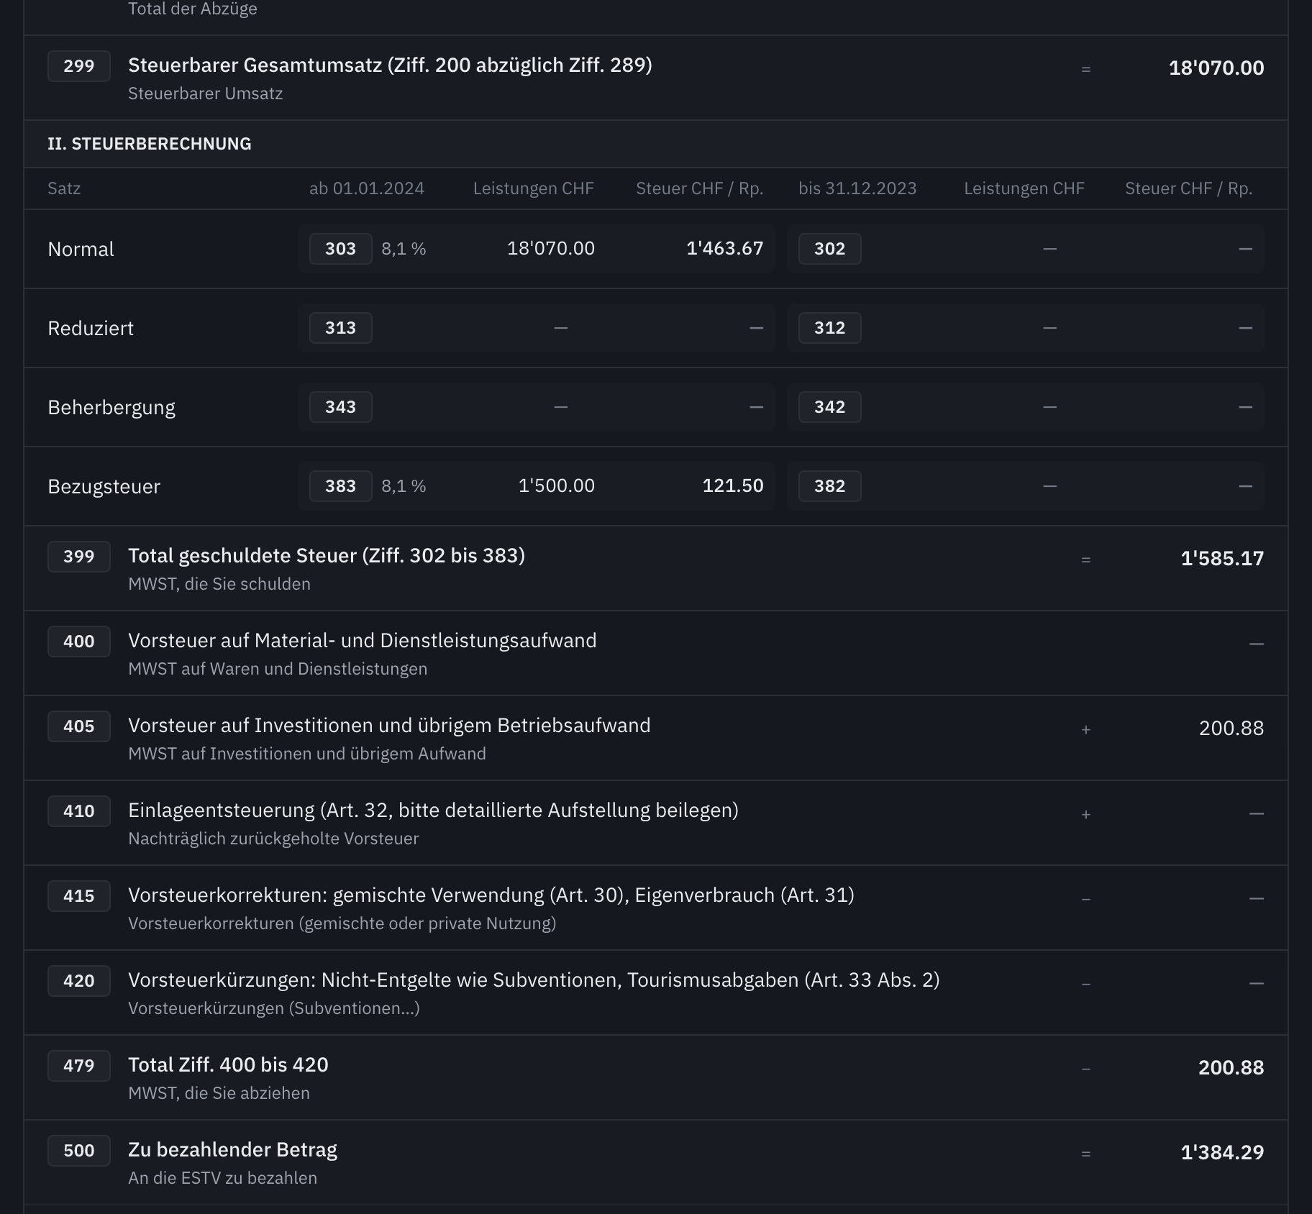The height and width of the screenshot is (1214, 1312).
Task: Select the 200.88 total in row 479
Action: (1231, 1068)
